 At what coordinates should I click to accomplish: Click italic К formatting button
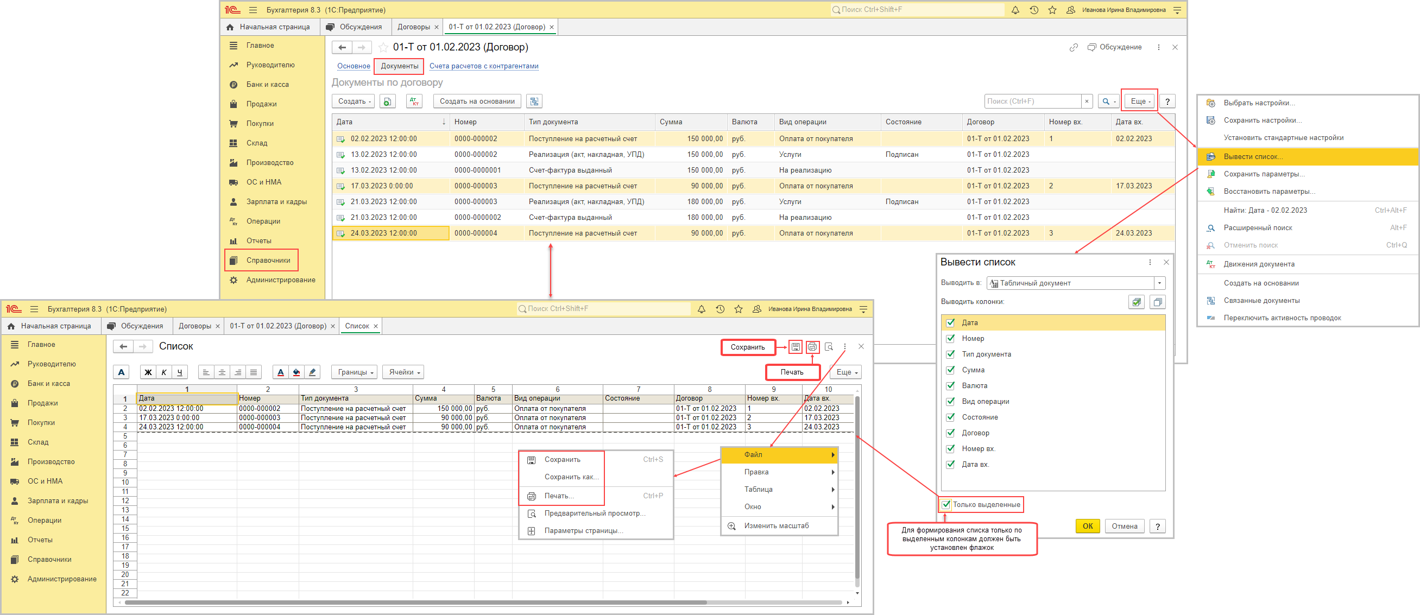(163, 372)
